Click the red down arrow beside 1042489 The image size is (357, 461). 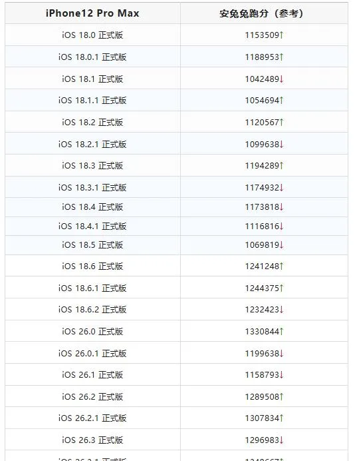[x=281, y=79]
